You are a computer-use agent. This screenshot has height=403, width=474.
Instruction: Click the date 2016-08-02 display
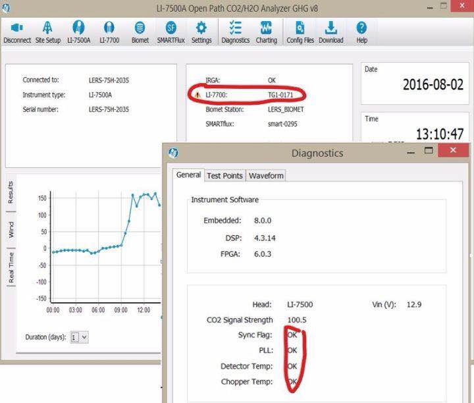click(433, 84)
